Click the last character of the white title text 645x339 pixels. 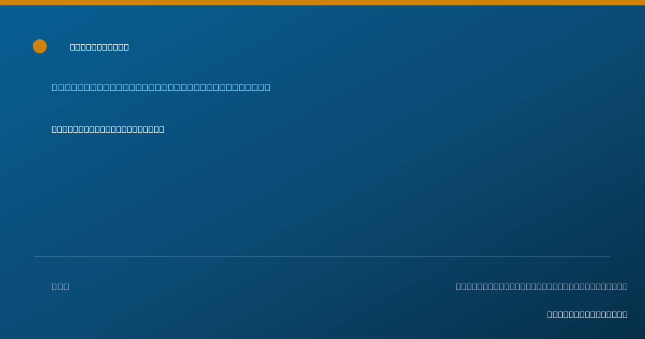(126, 47)
